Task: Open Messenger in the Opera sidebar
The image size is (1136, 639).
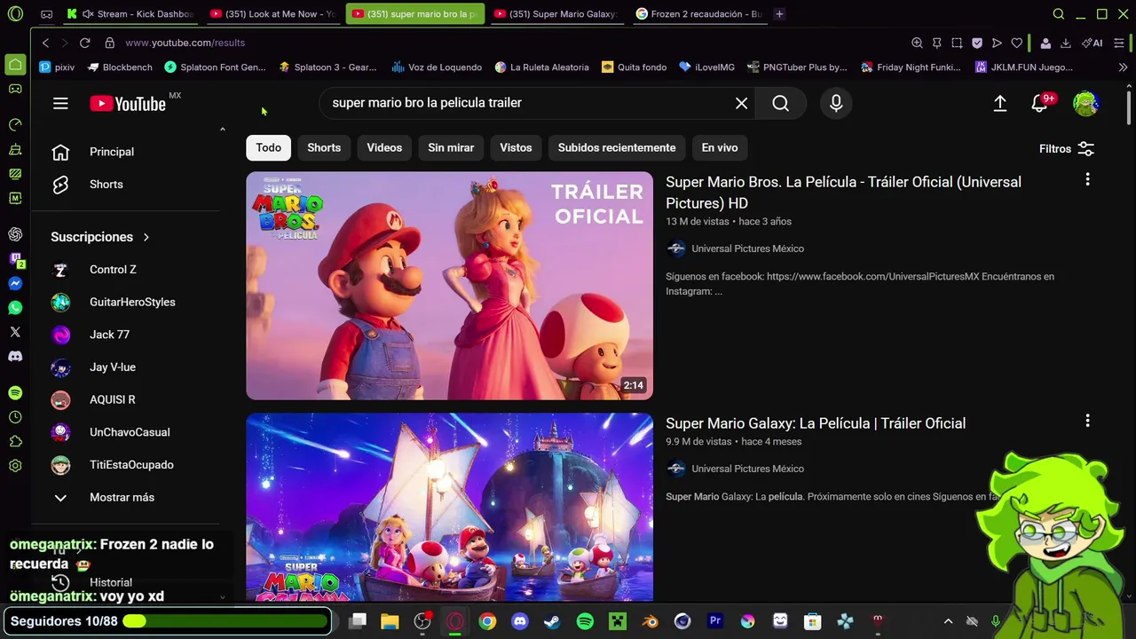Action: [x=15, y=284]
